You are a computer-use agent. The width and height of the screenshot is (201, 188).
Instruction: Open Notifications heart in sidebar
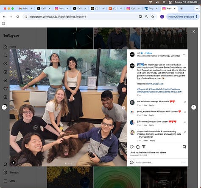(5, 89)
